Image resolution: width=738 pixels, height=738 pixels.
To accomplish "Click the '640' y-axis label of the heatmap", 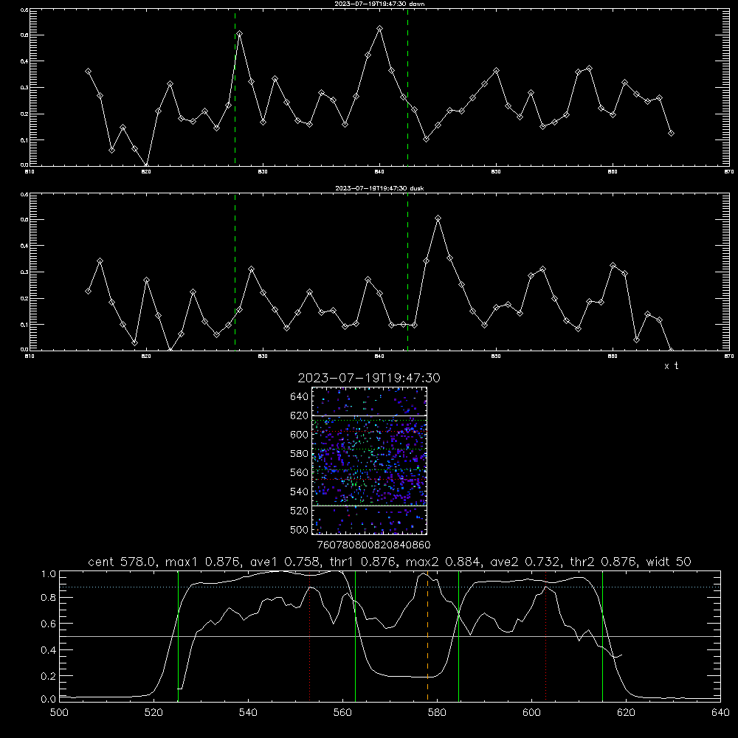I will point(300,396).
